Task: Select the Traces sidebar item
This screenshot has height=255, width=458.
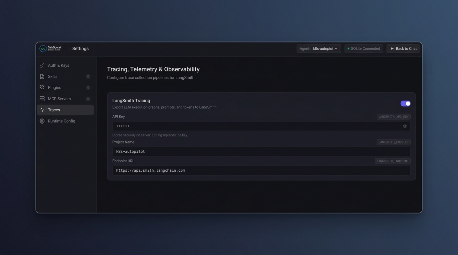Action: tap(66, 110)
